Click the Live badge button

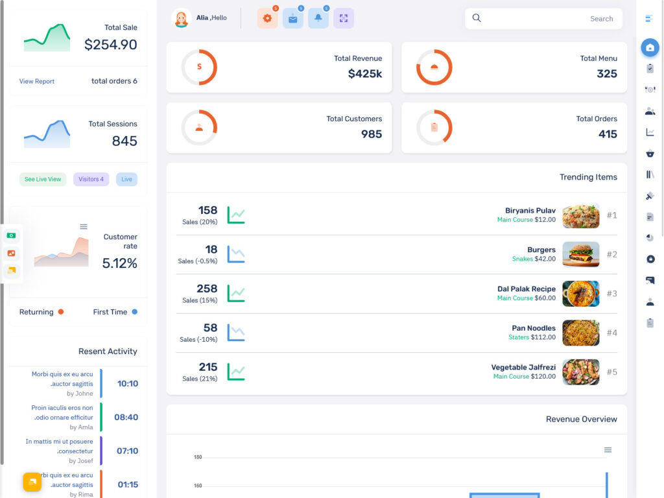click(x=126, y=179)
